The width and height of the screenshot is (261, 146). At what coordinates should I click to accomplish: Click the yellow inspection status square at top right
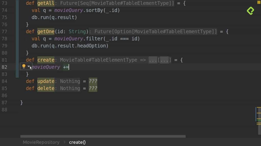coord(258,3)
